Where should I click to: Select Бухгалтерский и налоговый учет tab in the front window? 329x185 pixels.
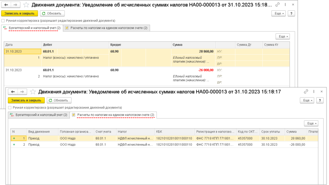click(x=39, y=115)
